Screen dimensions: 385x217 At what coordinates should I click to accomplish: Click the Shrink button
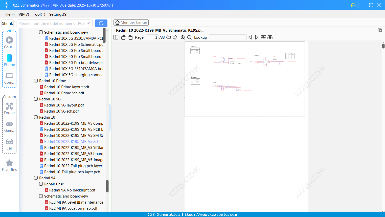(x=8, y=23)
